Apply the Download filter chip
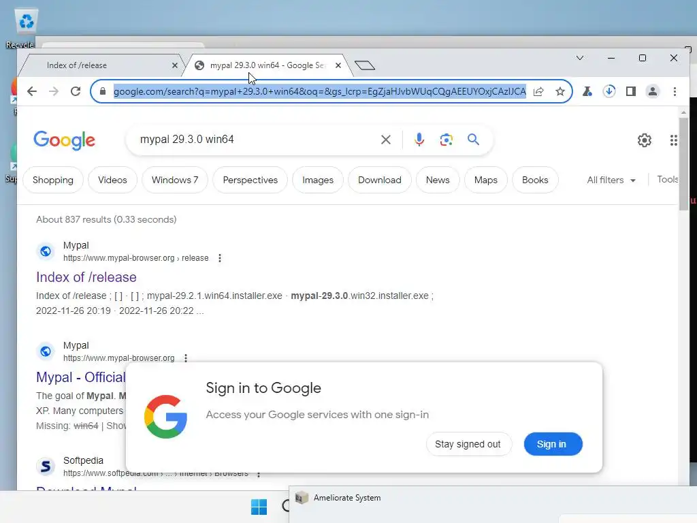Screen dimensions: 697x523 coord(380,180)
